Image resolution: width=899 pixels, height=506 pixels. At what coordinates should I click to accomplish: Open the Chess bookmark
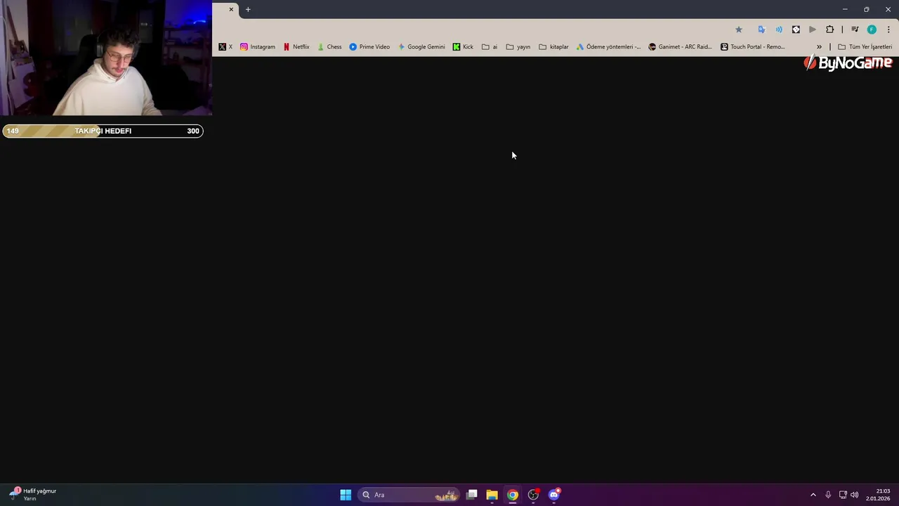coord(329,47)
